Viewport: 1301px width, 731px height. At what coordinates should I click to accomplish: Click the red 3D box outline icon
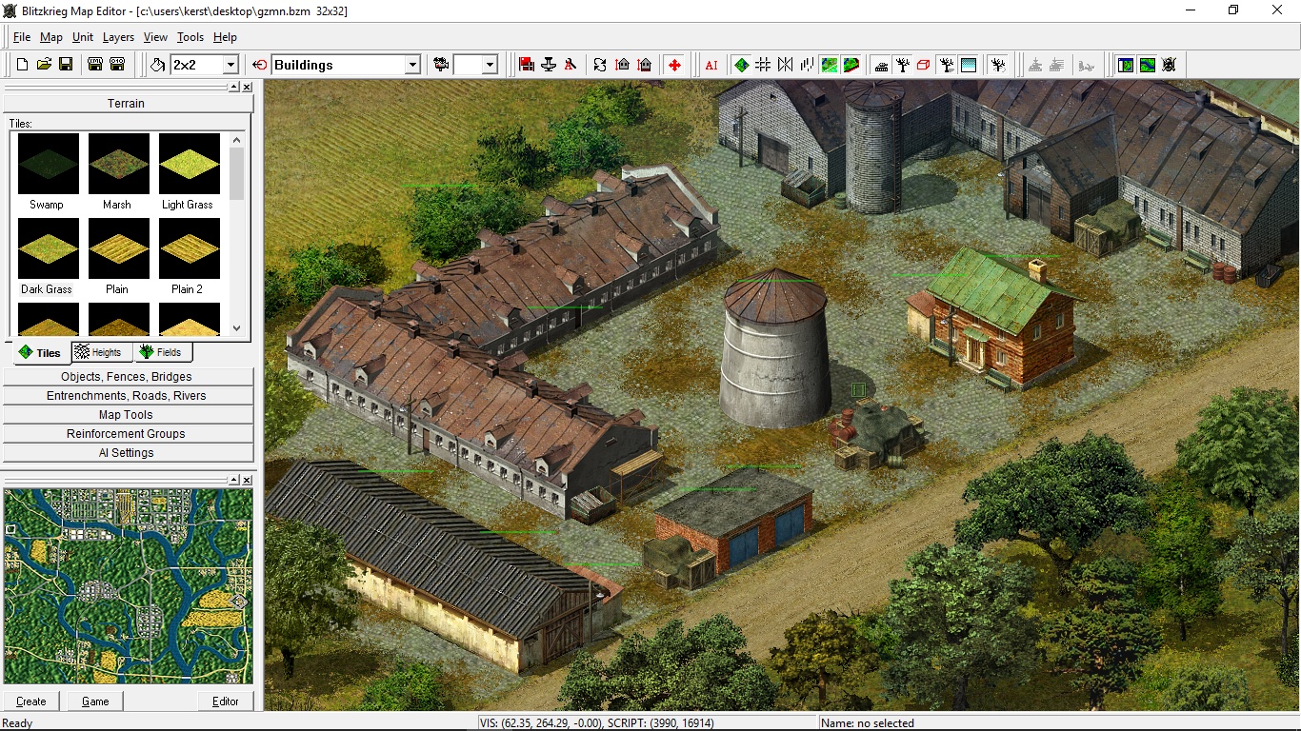pos(923,65)
